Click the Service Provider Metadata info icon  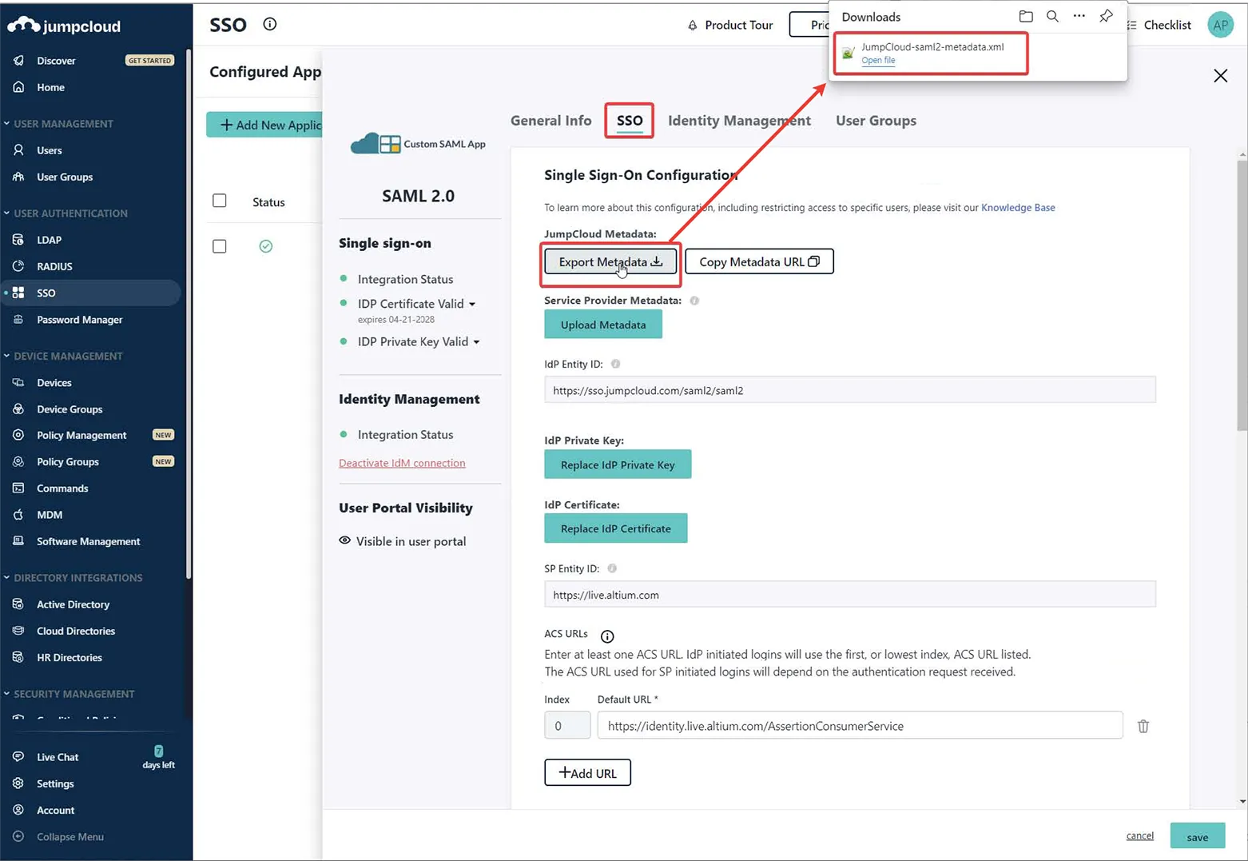coord(694,301)
